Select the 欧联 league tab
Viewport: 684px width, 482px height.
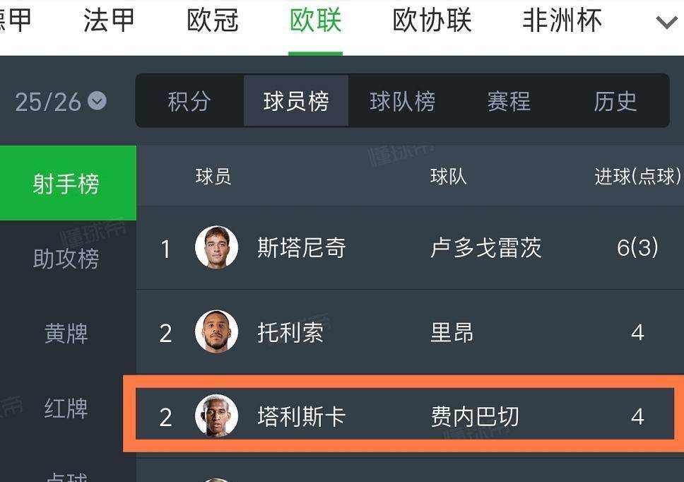(x=316, y=20)
